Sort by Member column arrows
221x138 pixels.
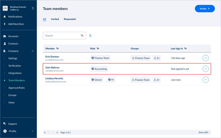click(57, 48)
